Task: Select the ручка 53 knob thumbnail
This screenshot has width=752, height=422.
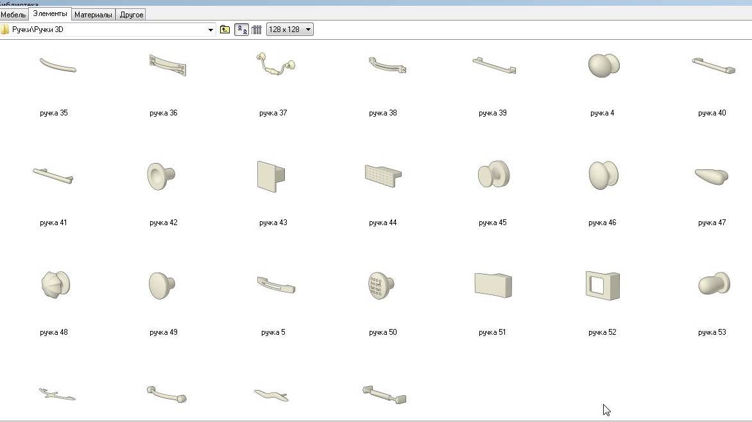Action: tap(714, 283)
